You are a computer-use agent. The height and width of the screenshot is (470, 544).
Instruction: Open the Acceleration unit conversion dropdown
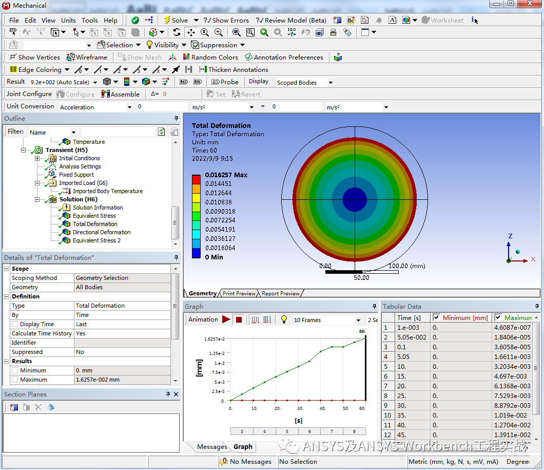click(x=129, y=107)
